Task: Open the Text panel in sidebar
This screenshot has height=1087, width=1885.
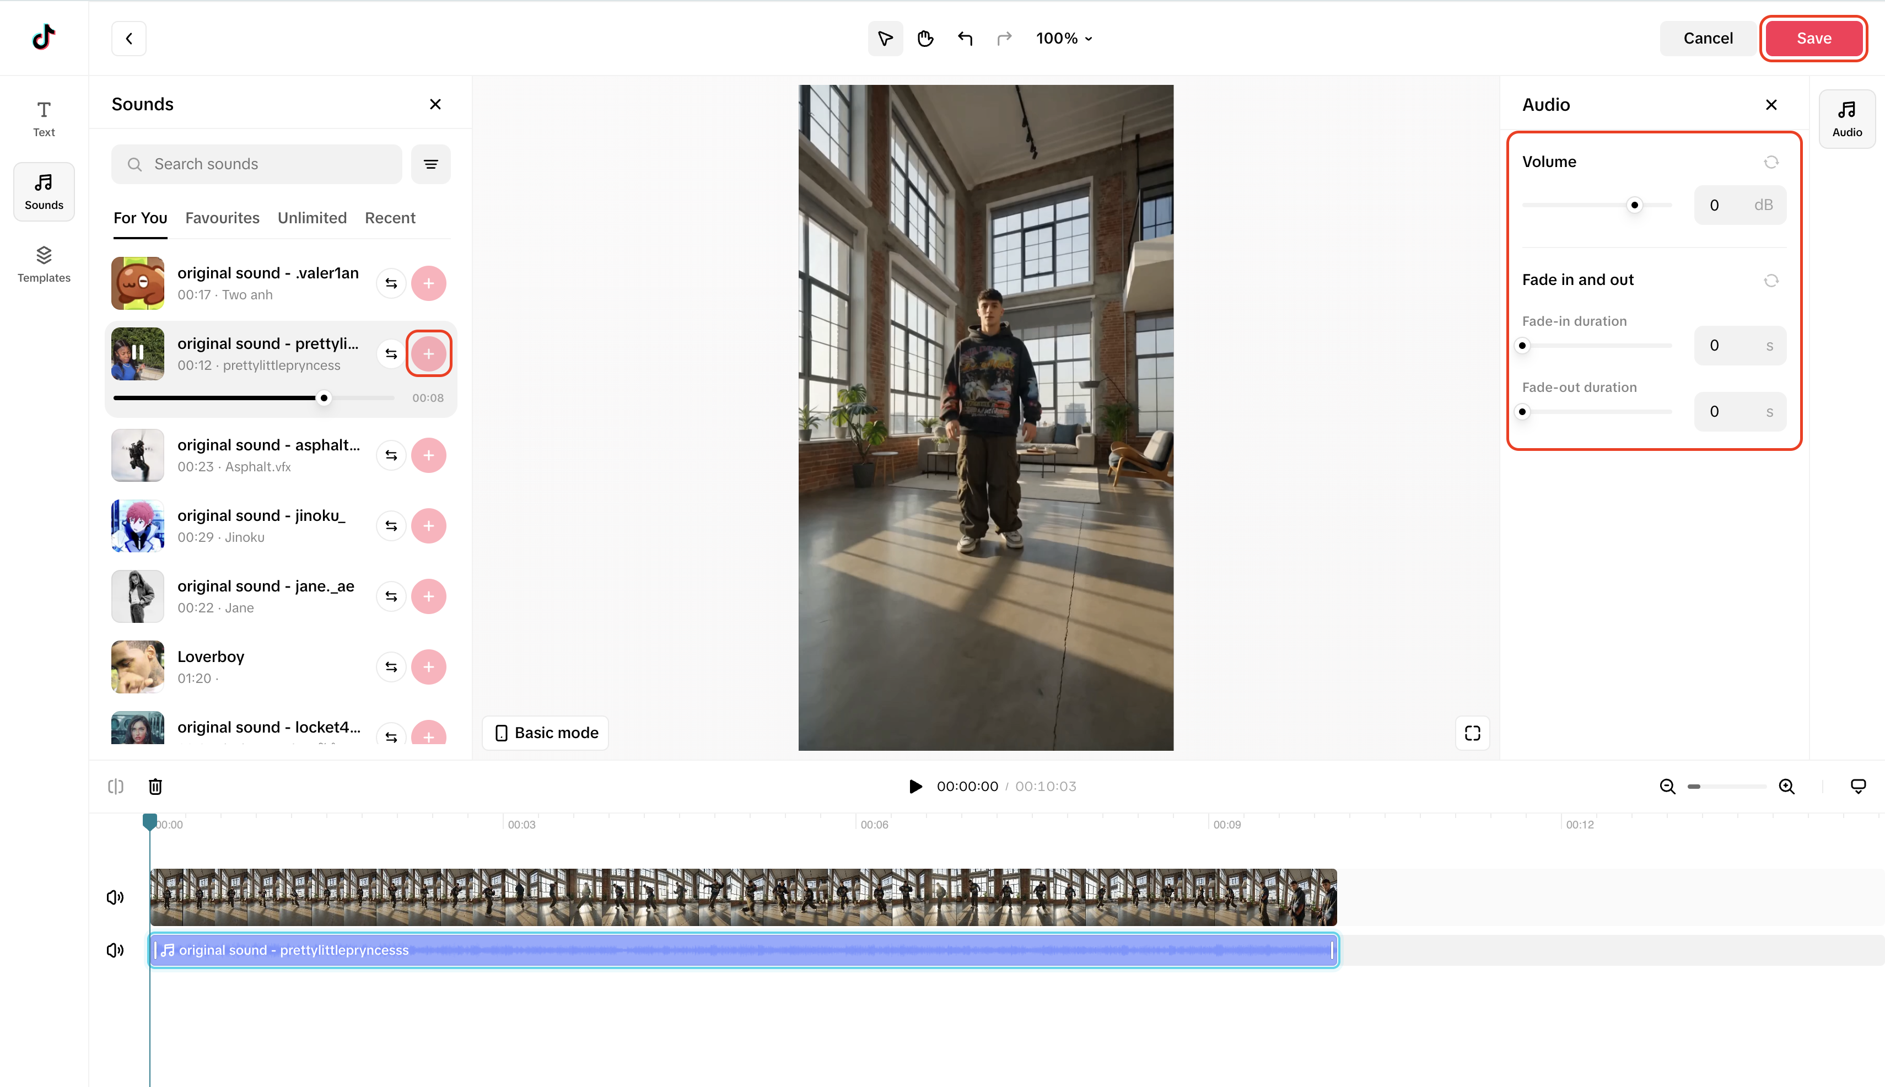Action: pyautogui.click(x=44, y=119)
